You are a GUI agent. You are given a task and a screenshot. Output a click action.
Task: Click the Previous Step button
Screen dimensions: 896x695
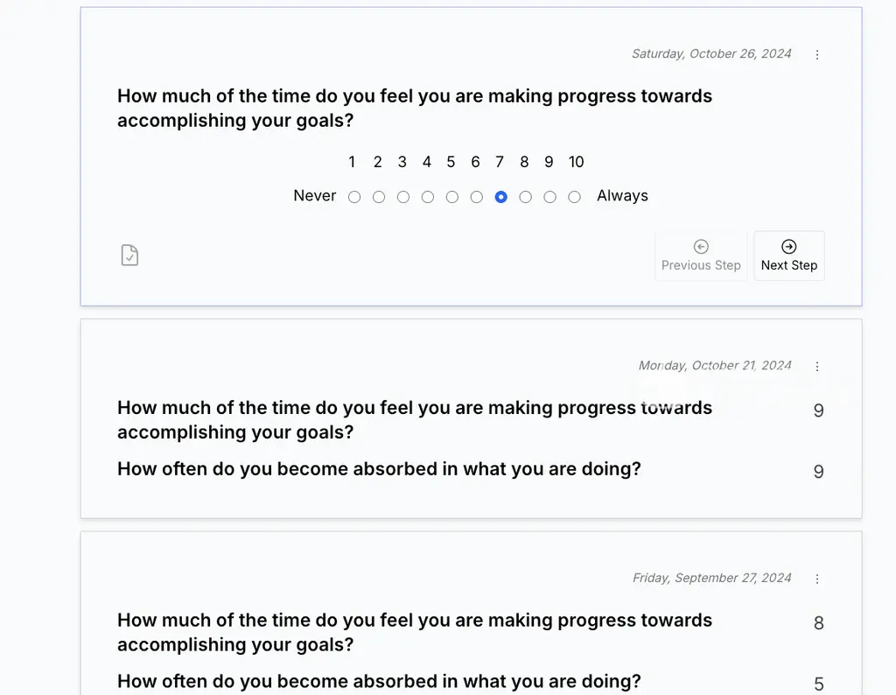(x=701, y=256)
